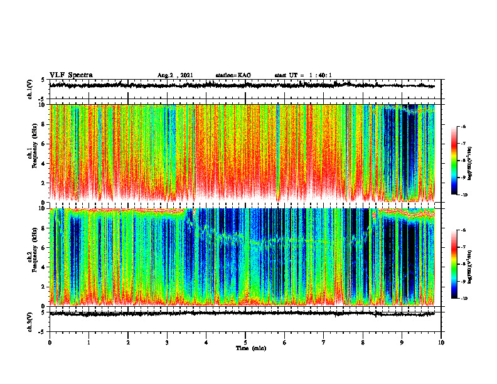Click the "4" frequency tick of ch.1 spectrogram

pos(45,164)
